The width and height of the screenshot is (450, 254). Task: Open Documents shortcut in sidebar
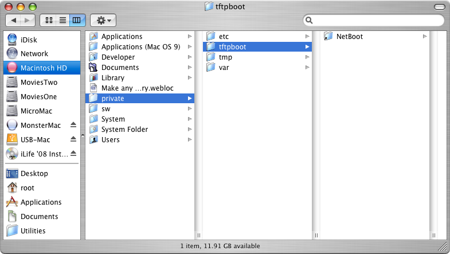point(42,217)
